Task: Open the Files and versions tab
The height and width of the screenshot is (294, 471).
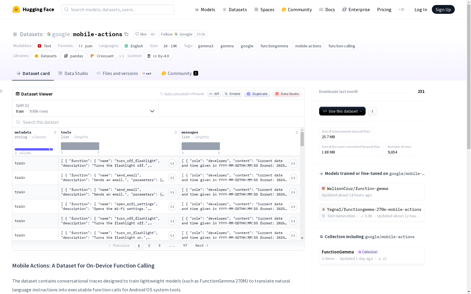Action: coord(125,73)
